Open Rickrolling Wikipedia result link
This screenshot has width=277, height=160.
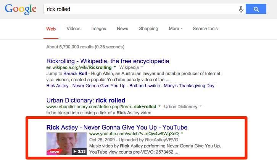(108, 61)
